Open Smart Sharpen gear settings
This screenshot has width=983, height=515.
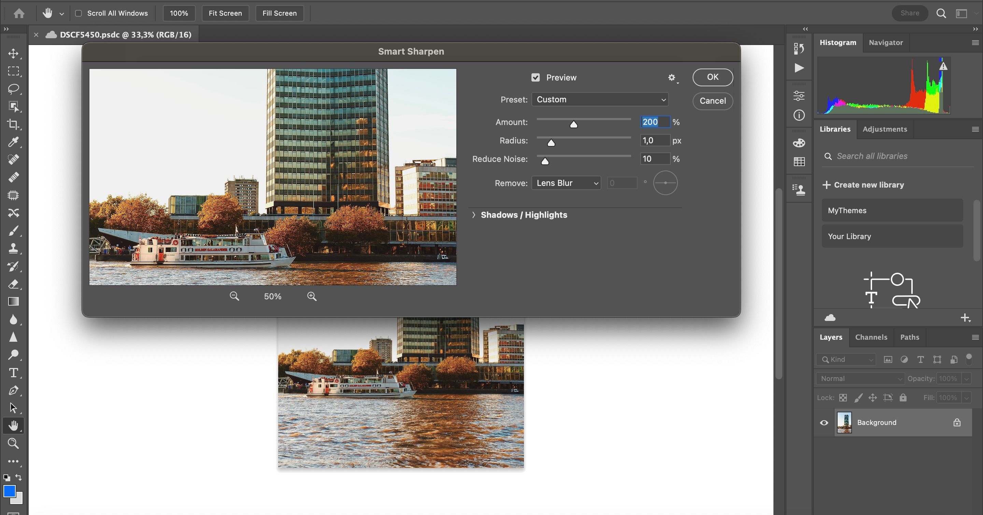pyautogui.click(x=672, y=77)
